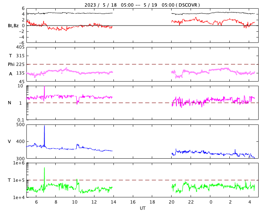The height and width of the screenshot is (211, 264).
Task: Click the '1' tick on the N axis
Action: coord(21,103)
